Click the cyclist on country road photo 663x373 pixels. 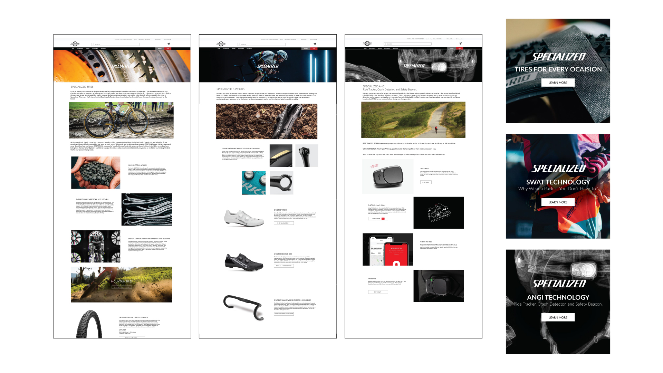413,120
